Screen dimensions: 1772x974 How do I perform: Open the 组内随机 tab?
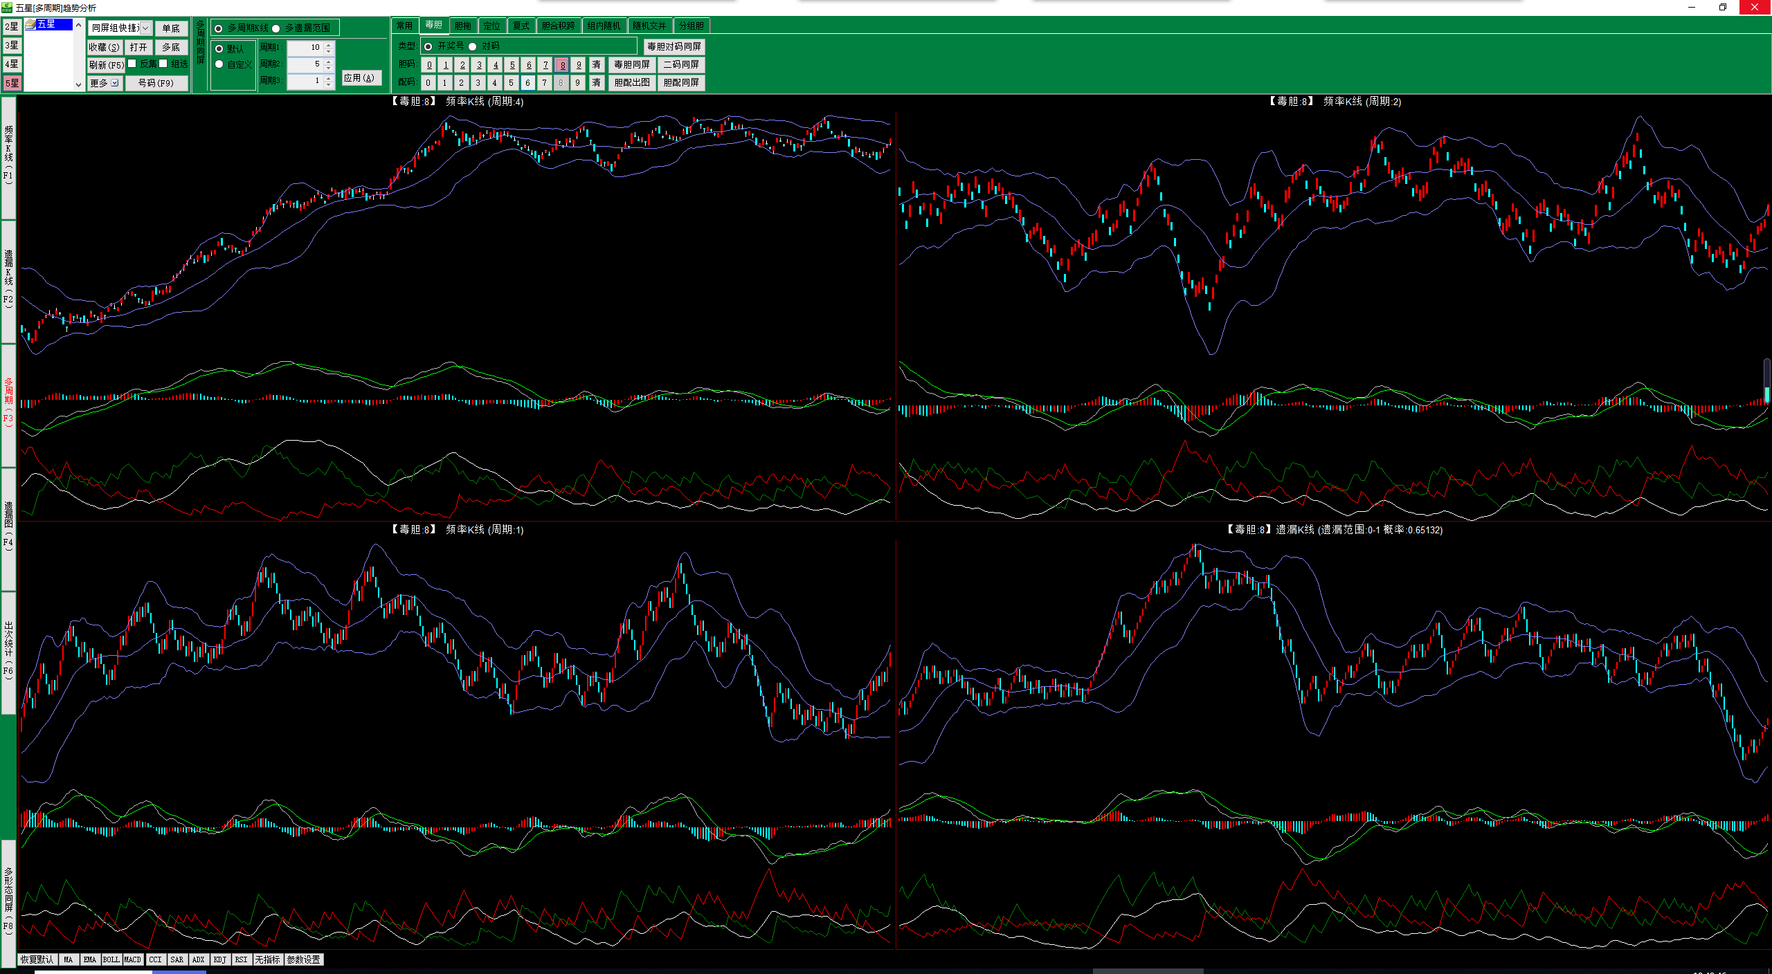604,26
